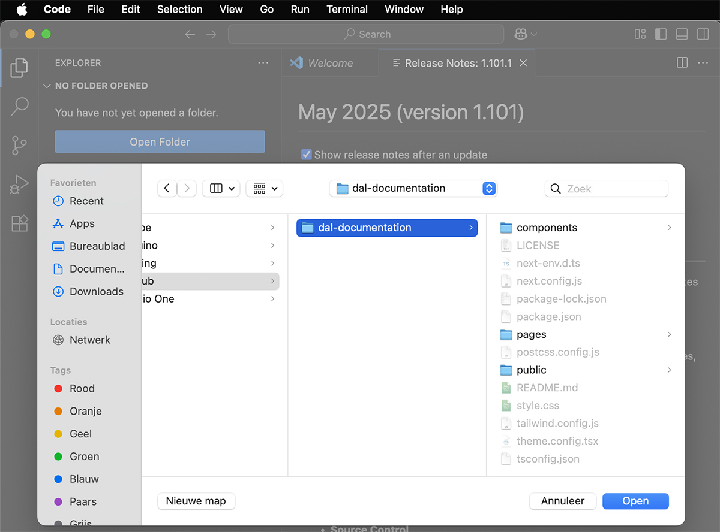Open editor More Actions ellipsis

pyautogui.click(x=703, y=63)
